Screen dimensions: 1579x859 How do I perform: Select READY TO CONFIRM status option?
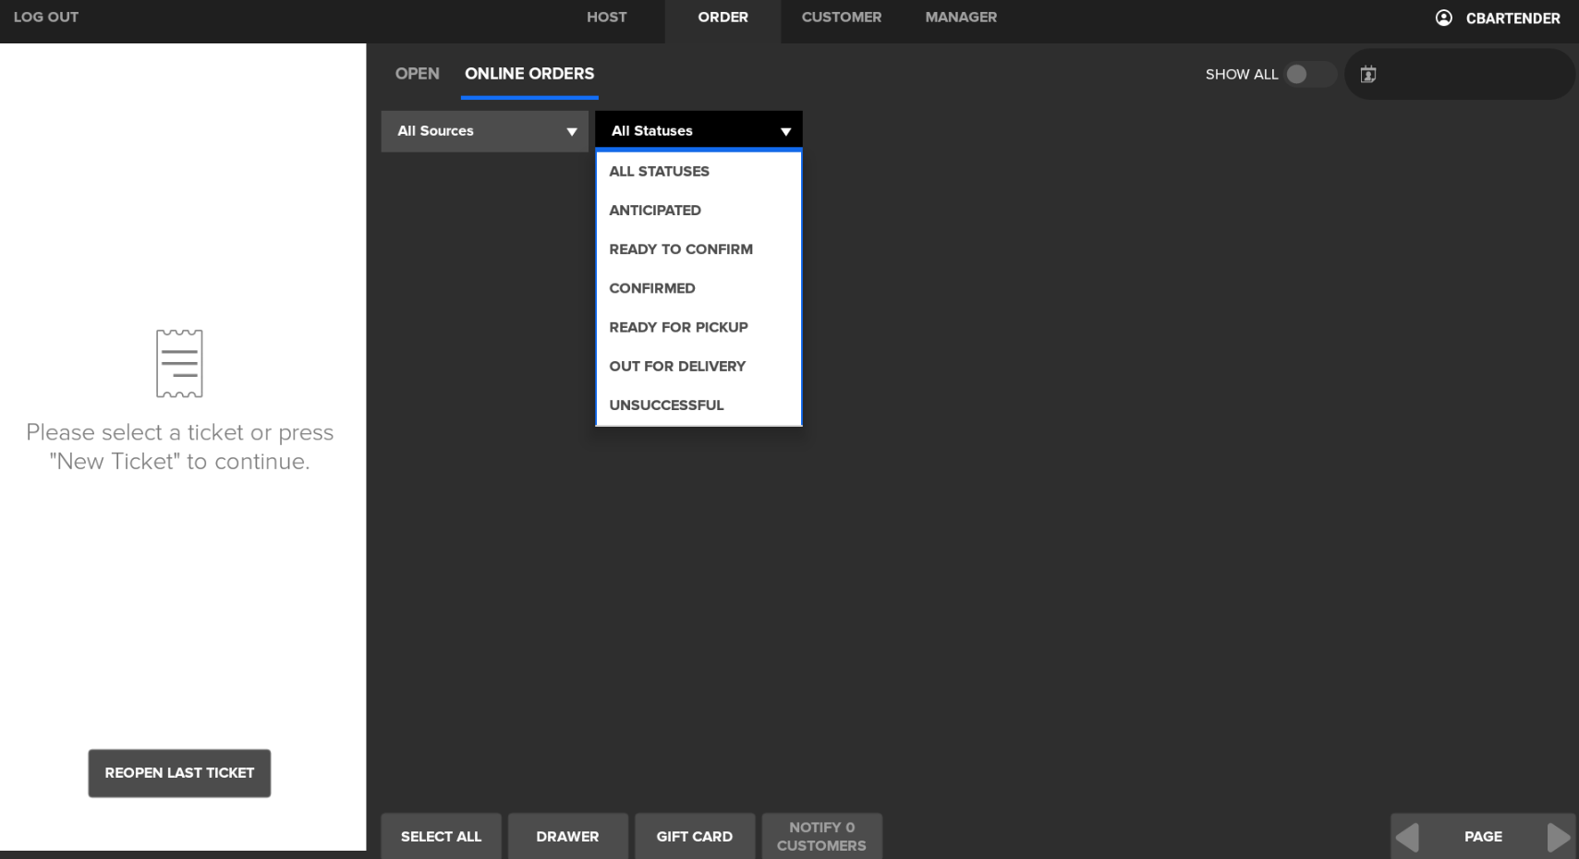tap(681, 249)
